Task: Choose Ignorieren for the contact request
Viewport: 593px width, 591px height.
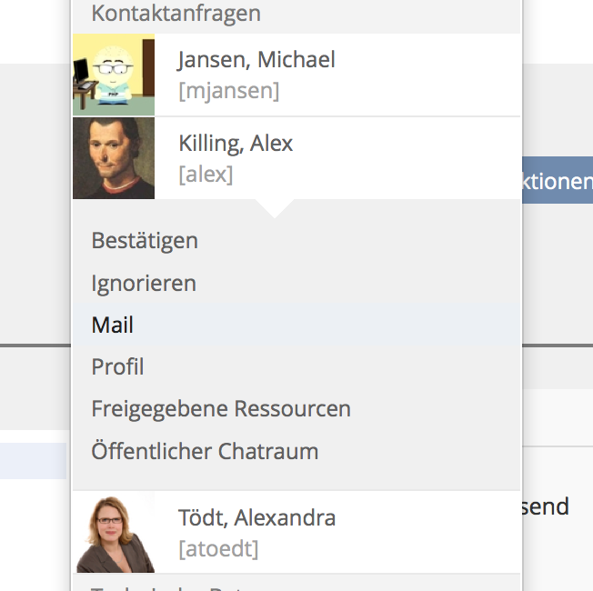Action: 144,283
